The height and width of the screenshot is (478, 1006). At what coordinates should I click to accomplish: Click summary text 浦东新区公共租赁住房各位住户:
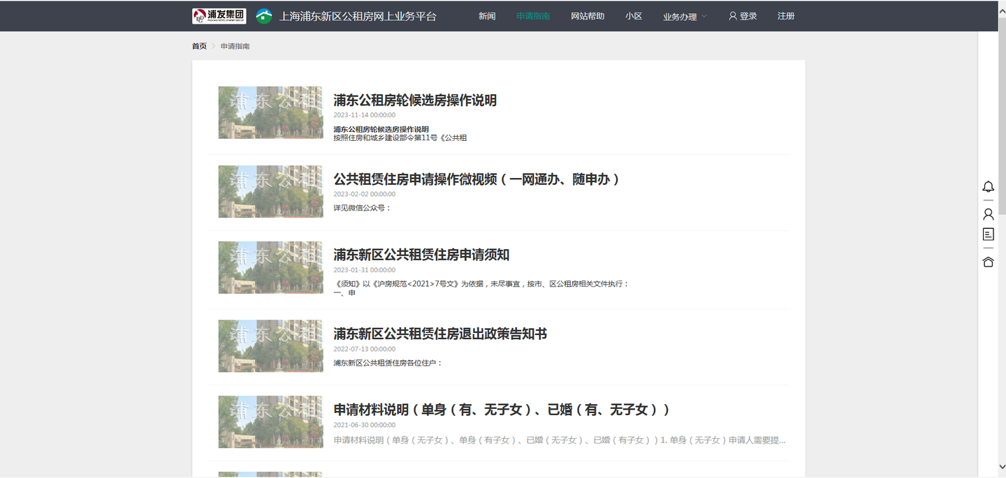click(388, 363)
